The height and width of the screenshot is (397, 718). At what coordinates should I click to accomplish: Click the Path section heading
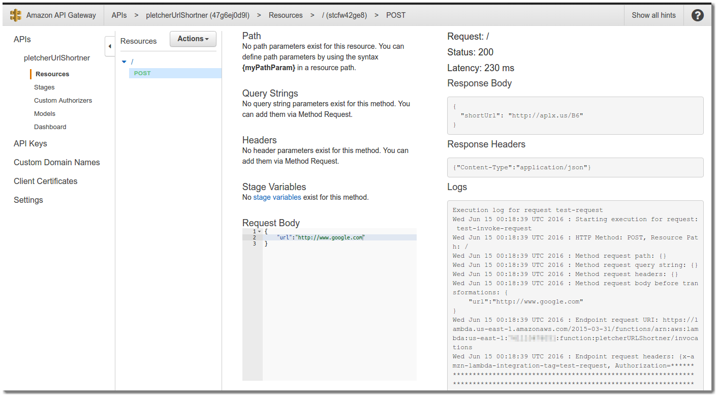click(252, 36)
